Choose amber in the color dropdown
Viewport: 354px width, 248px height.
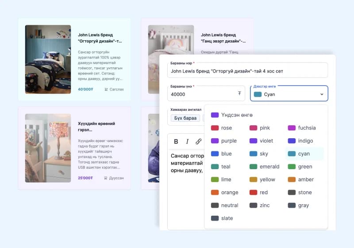point(301,179)
